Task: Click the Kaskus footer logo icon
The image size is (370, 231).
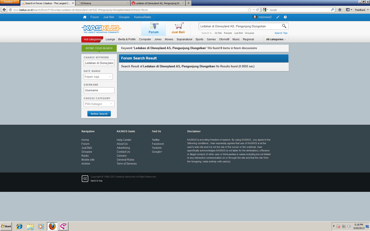Action: pos(85,179)
